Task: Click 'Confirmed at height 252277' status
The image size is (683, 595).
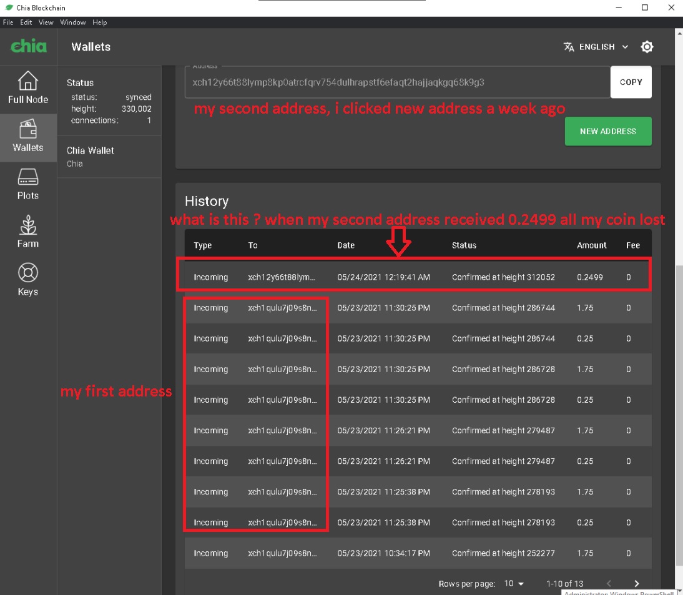Action: (x=503, y=553)
